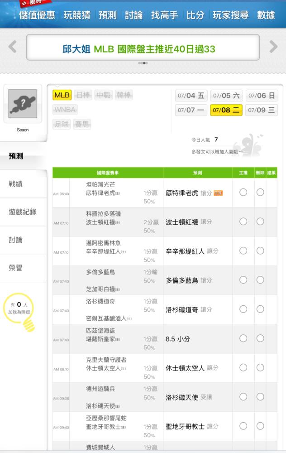Select main pick radio for Boston Red Sox
Viewport: 286px width, 453px height.
tap(243, 222)
